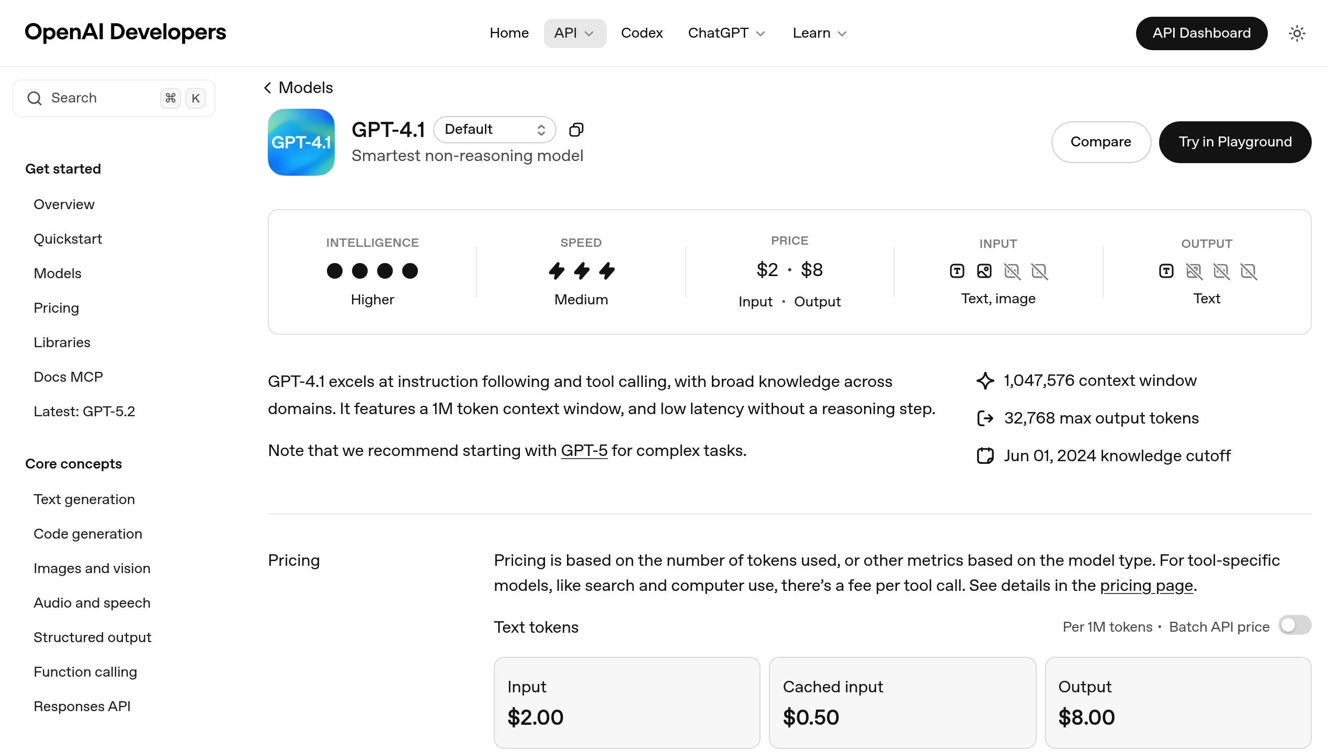1339x753 pixels.
Task: Click the context window sparkle icon
Action: (x=985, y=381)
